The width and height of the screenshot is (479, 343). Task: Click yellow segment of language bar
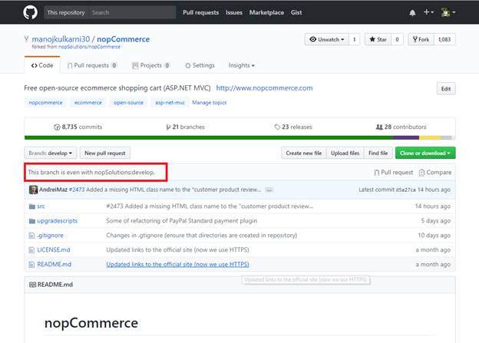430,138
